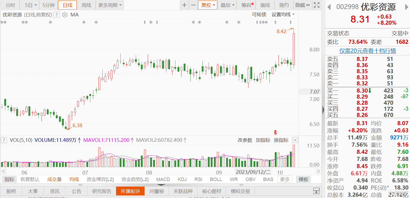Toggle 成交量 indicator
This screenshot has width=410, height=198.
tap(54, 179)
